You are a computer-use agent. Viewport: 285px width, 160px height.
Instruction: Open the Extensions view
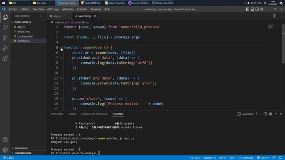point(5,58)
